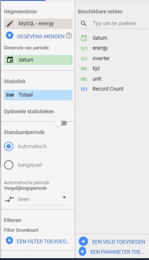Select the inverter field in available fields
The width and height of the screenshot is (149, 260).
coord(101,58)
